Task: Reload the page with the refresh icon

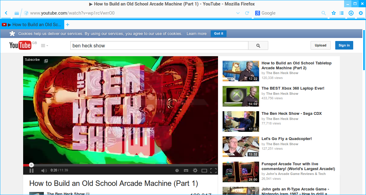Action: [247, 13]
